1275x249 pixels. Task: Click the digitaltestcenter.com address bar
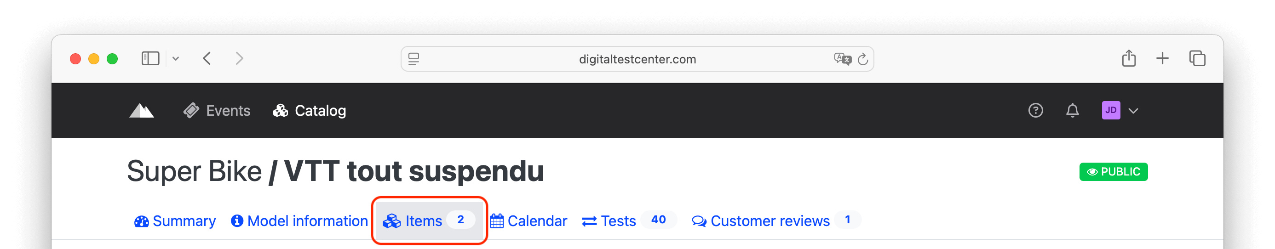pos(637,59)
